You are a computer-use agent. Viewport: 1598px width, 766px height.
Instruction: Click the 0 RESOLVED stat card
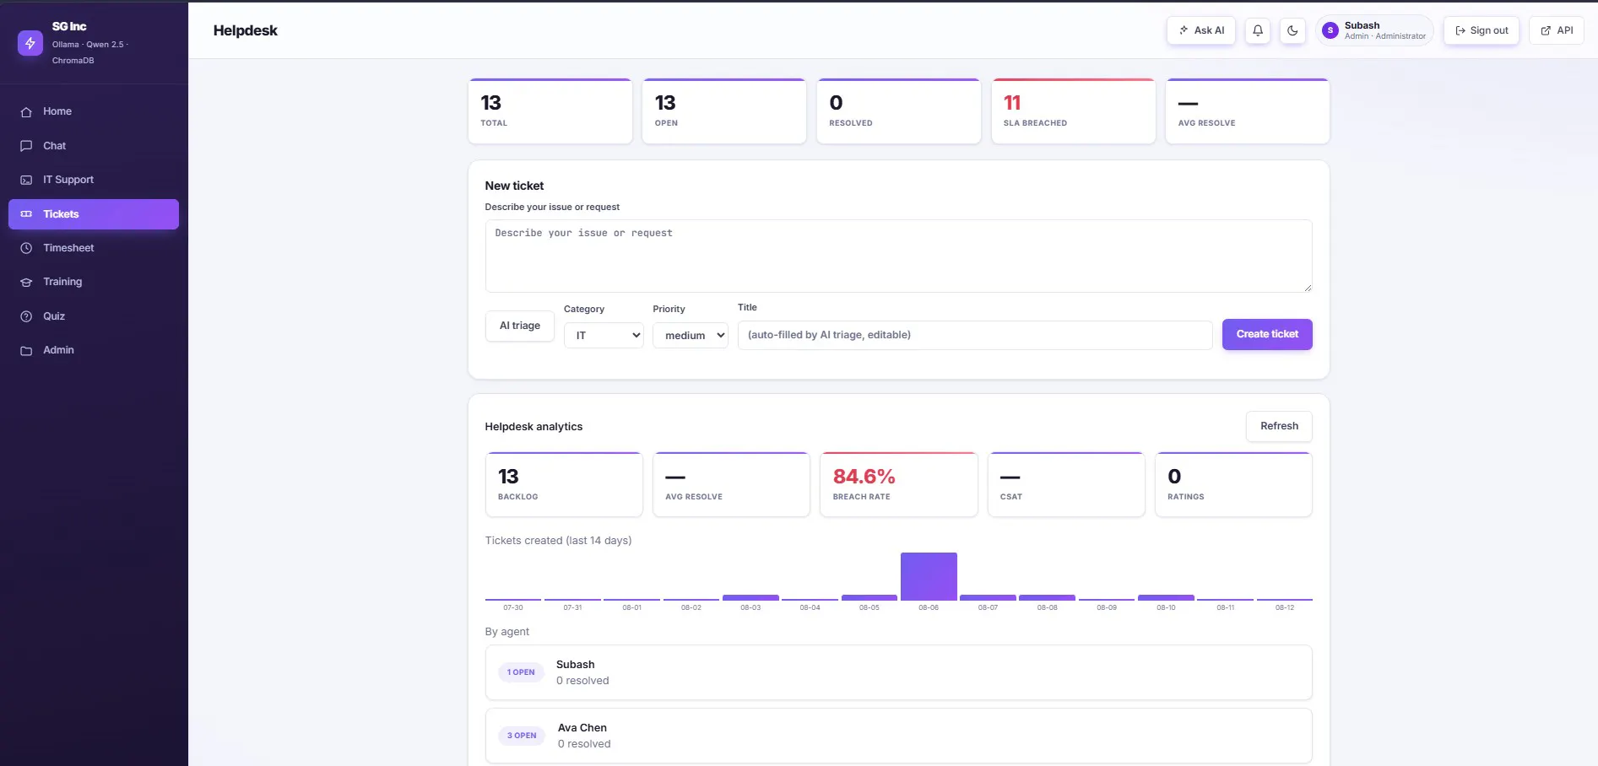coord(899,111)
